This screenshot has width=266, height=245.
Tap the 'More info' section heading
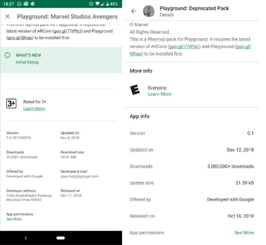click(x=141, y=71)
